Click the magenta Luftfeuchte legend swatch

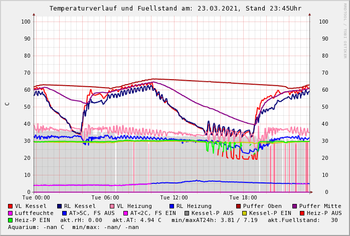(x=11, y=213)
